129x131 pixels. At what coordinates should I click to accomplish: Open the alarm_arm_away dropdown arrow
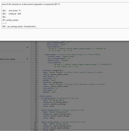(x=27, y=59)
